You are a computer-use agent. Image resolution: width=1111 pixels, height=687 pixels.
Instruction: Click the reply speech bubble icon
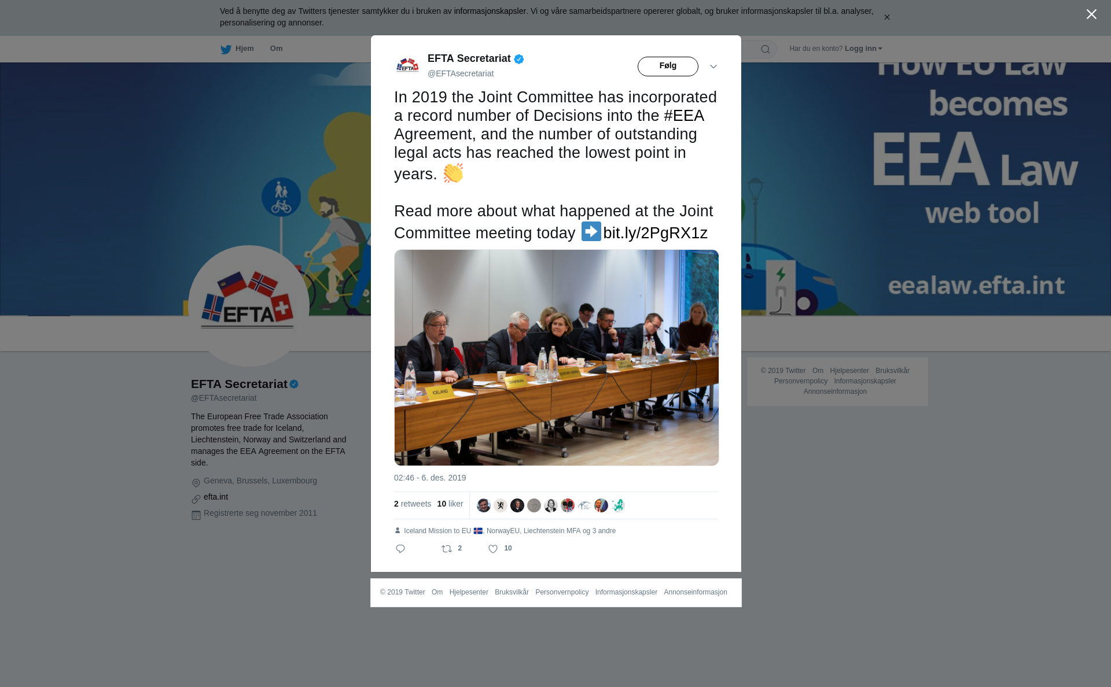tap(400, 549)
